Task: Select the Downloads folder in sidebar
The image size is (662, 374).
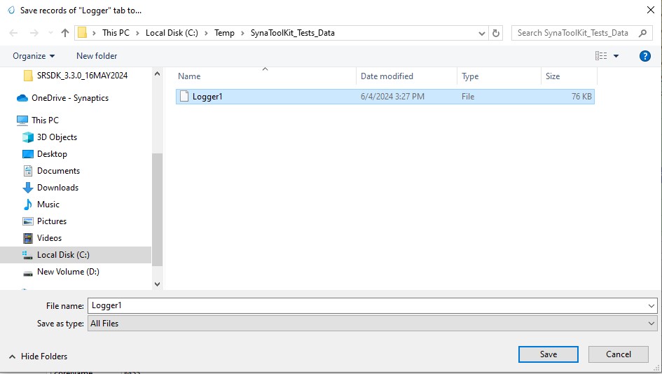Action: click(57, 188)
